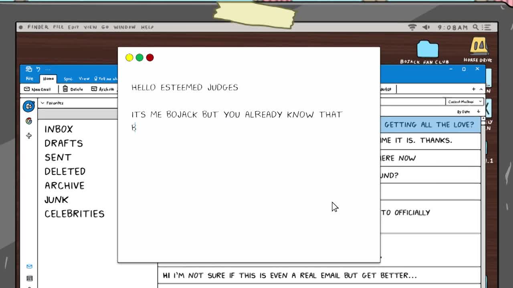The height and width of the screenshot is (288, 513).
Task: Open the BoJack Fan Club folder
Action: coord(427,50)
